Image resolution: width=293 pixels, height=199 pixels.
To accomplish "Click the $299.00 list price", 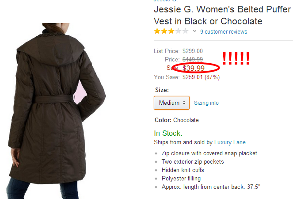I will click(x=193, y=51).
